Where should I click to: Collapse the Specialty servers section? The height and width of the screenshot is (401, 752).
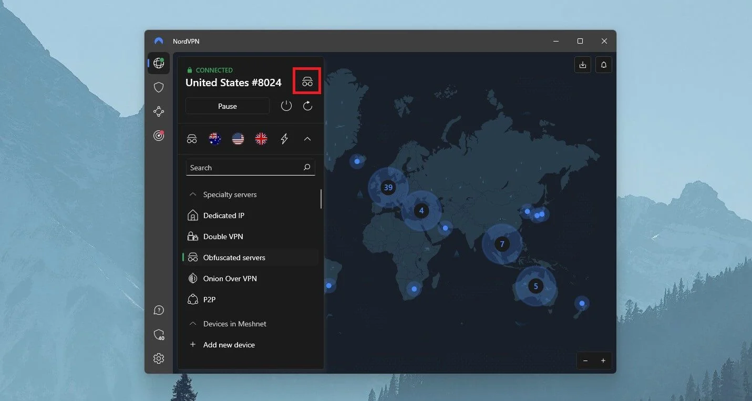pyautogui.click(x=193, y=194)
